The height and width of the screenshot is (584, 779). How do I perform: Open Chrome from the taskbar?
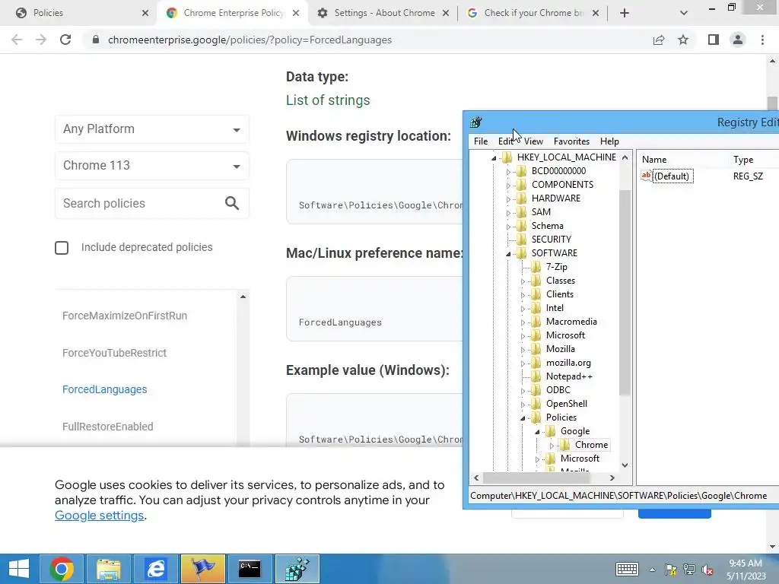[x=62, y=569]
